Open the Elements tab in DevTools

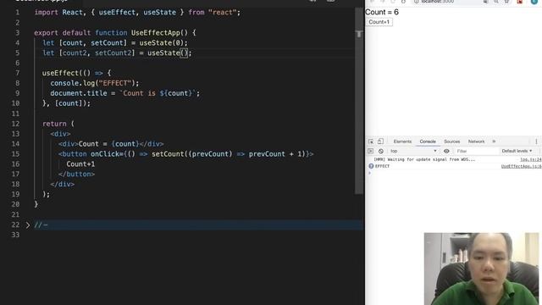coord(402,141)
